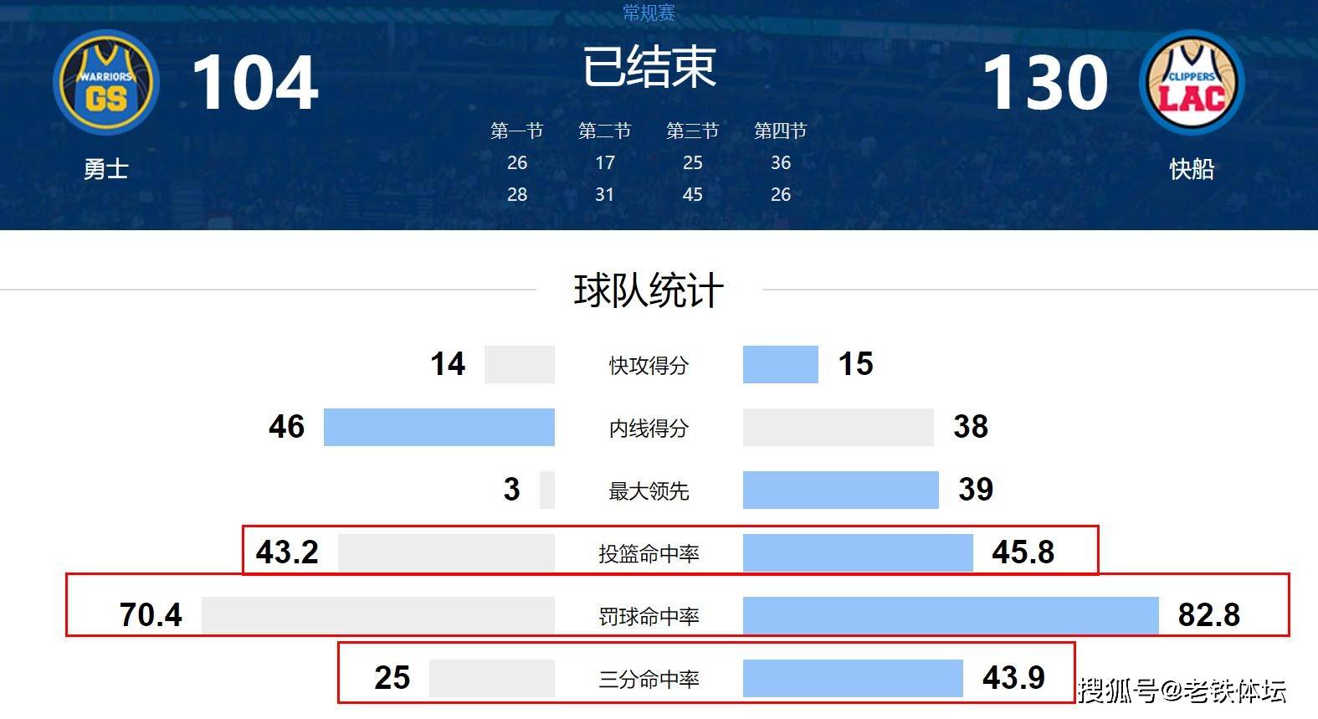
Task: Click the Warriors GS team logo
Action: (x=105, y=83)
